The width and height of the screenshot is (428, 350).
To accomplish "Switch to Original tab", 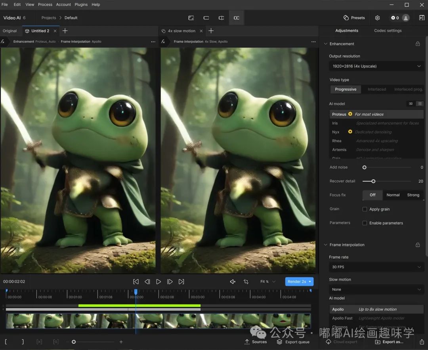I will 10,31.
